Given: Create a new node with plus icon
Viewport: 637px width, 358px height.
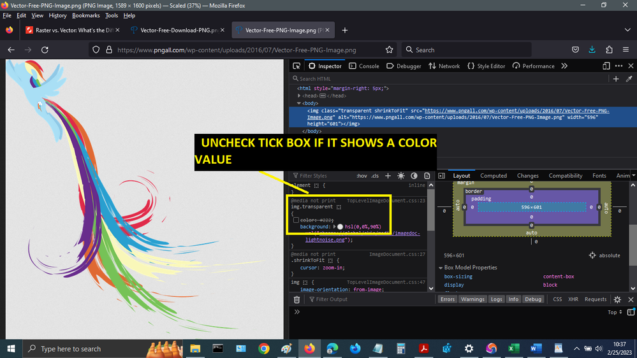Looking at the screenshot, I should coord(616,79).
